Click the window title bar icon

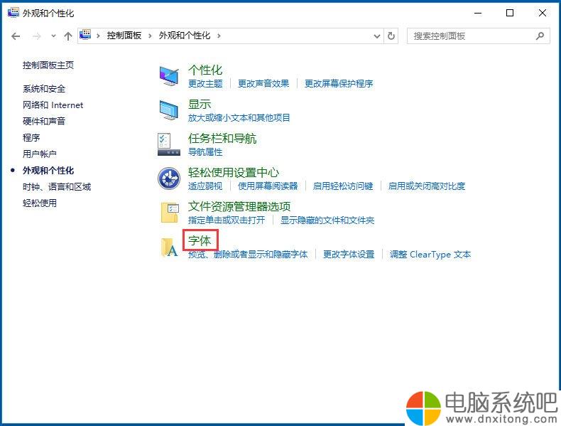(x=13, y=12)
